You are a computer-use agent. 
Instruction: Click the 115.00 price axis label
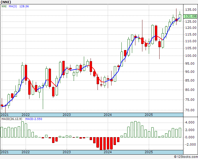(191, 34)
